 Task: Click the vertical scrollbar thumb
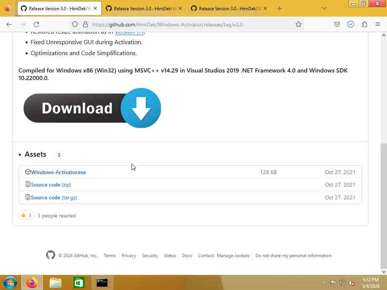click(x=384, y=205)
